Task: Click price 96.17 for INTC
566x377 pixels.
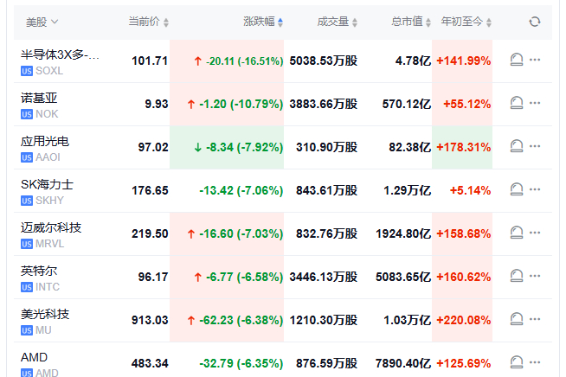Action: [153, 277]
